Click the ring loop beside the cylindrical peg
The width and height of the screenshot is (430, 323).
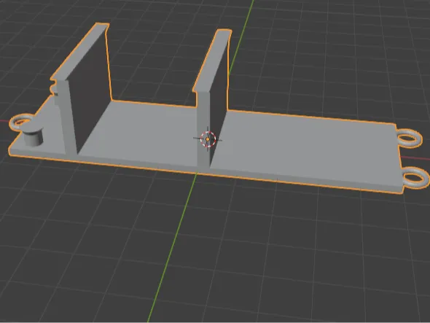pyautogui.click(x=21, y=121)
